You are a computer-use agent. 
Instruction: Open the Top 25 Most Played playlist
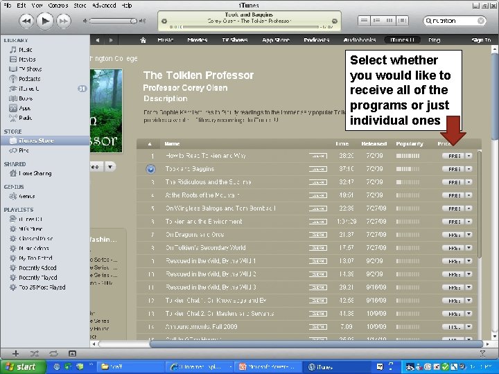point(42,287)
